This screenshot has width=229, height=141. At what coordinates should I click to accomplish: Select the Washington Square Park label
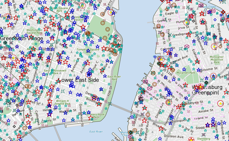[34, 31]
